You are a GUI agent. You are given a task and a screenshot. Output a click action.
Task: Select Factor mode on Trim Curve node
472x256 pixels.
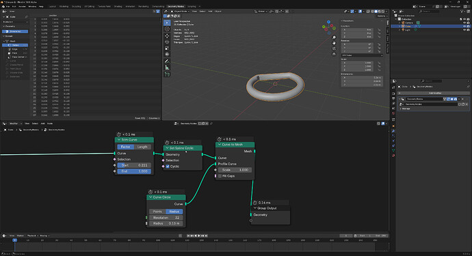click(126, 147)
